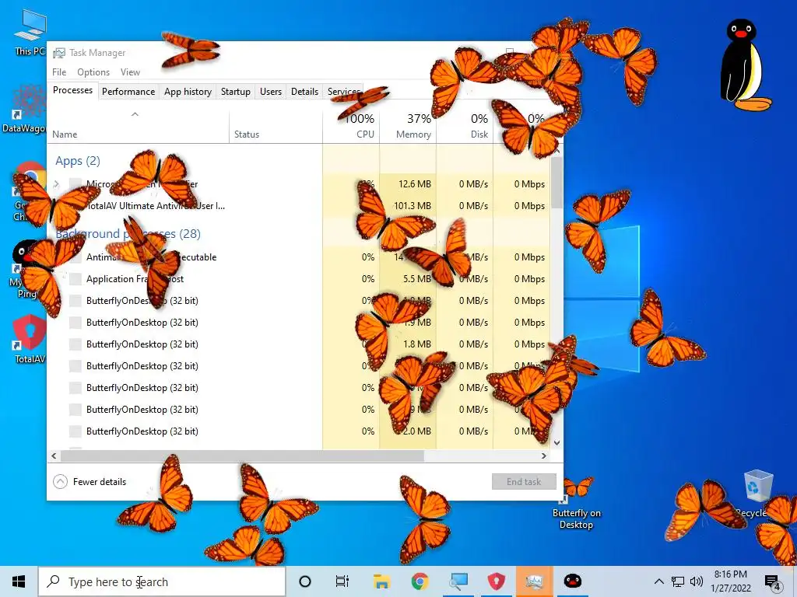
Task: Click the vertical scrollbar down arrow
Action: pyautogui.click(x=557, y=442)
